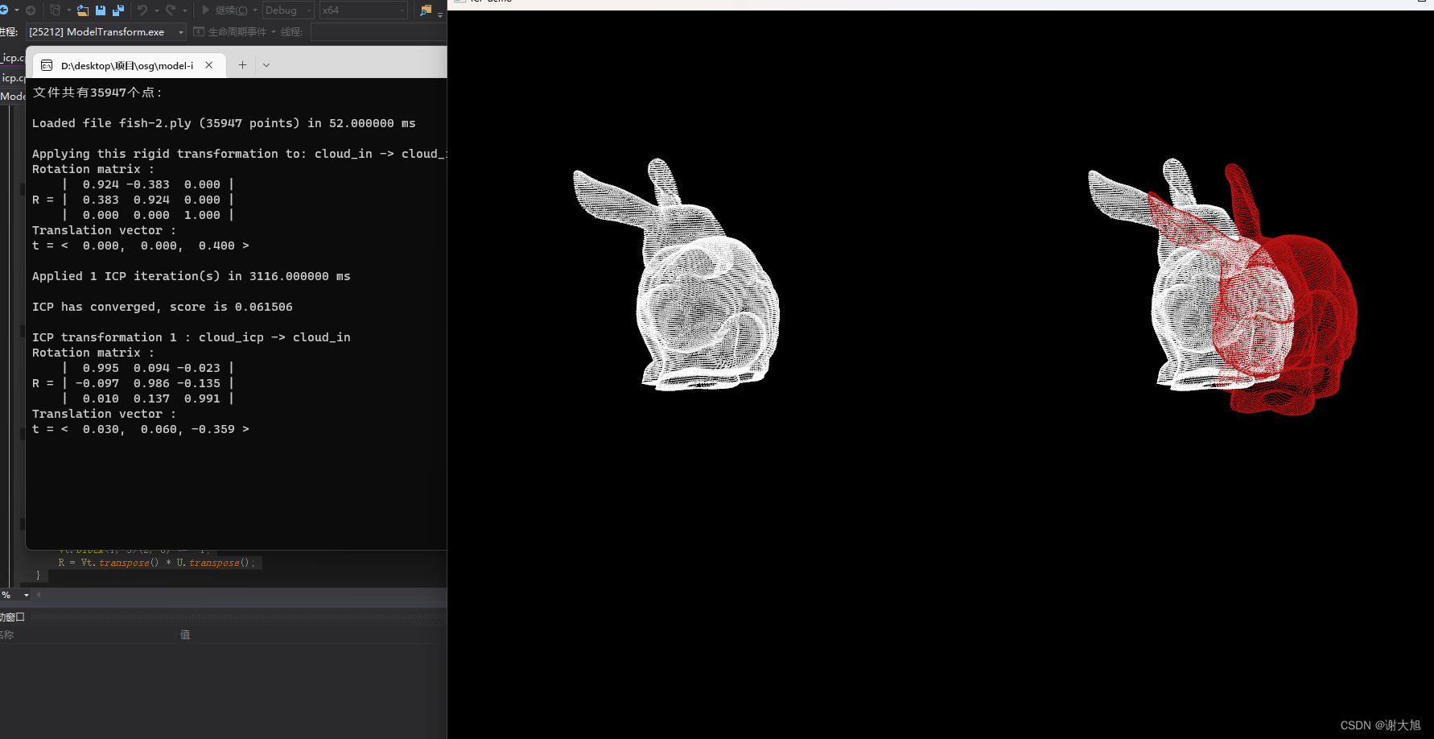
Task: Click the Navigate Forward arrow in Visual Studio
Action: [x=31, y=10]
